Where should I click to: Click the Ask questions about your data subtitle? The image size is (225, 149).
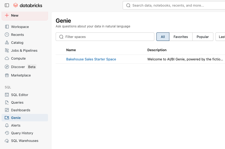(x=93, y=26)
